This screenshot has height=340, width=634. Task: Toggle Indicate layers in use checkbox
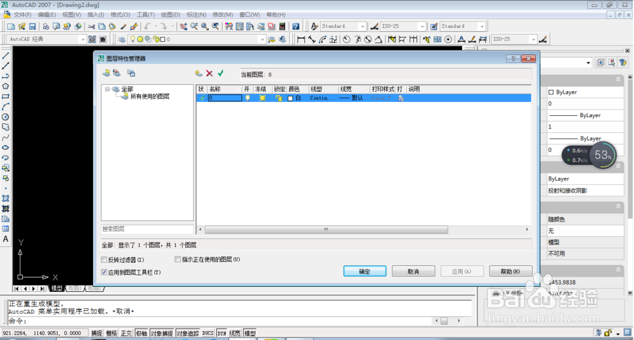click(x=178, y=259)
